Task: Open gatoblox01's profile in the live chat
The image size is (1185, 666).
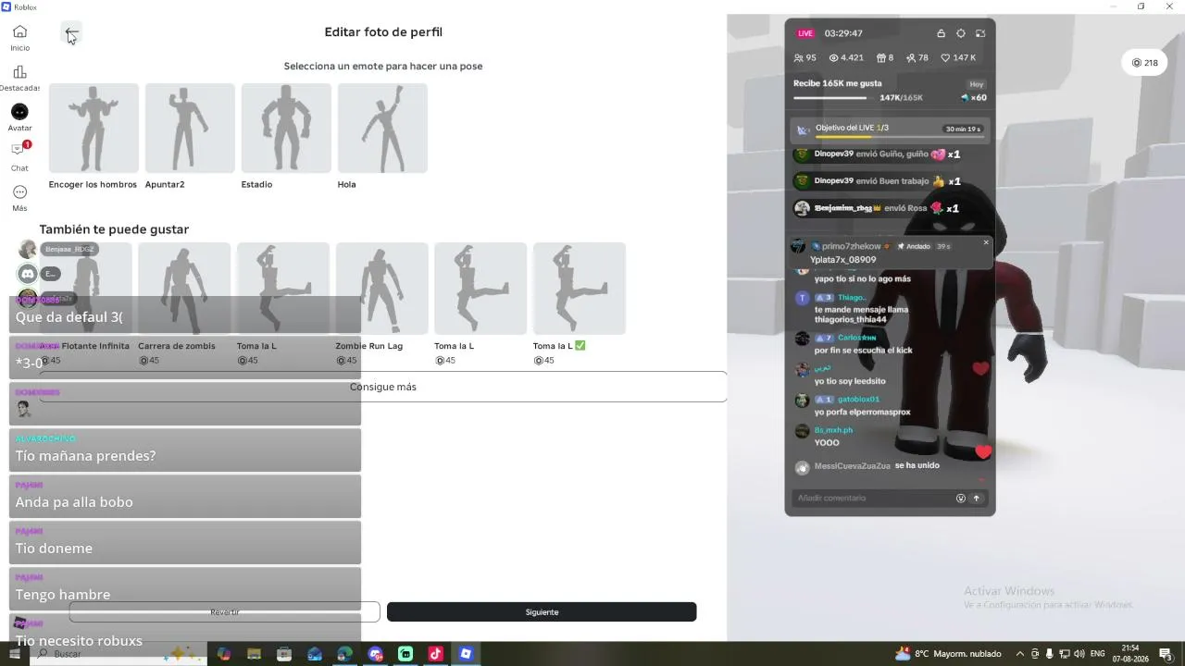Action: coord(858,400)
